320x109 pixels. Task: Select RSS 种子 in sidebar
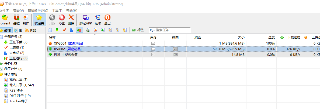coord(16,90)
